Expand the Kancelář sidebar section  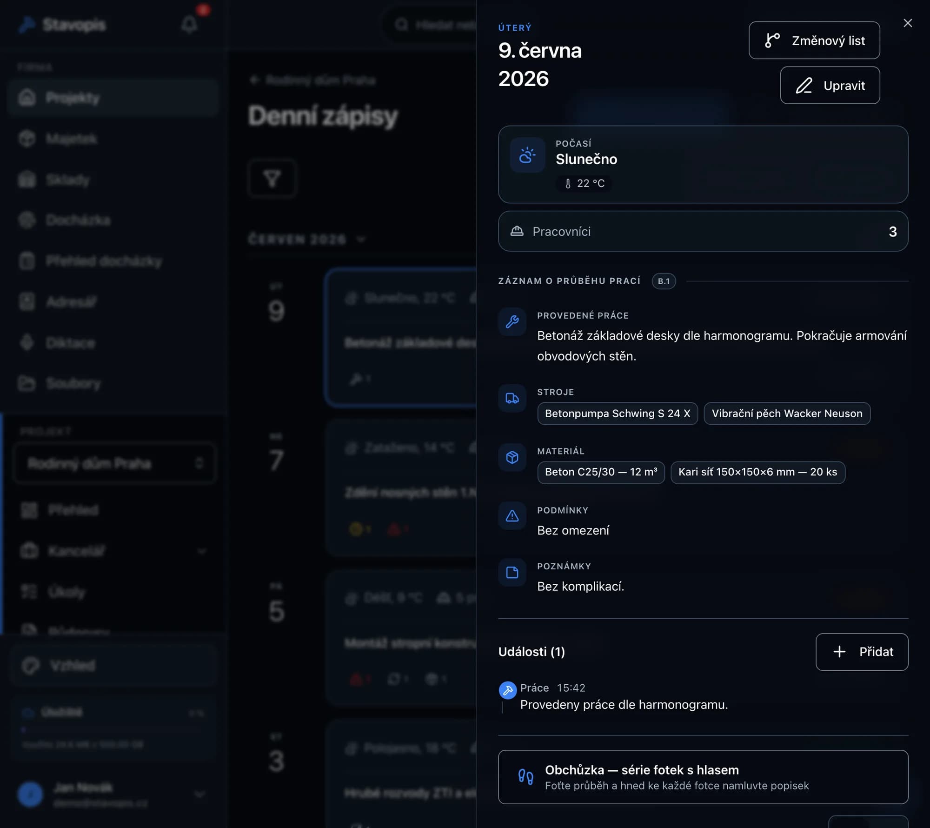pos(114,551)
